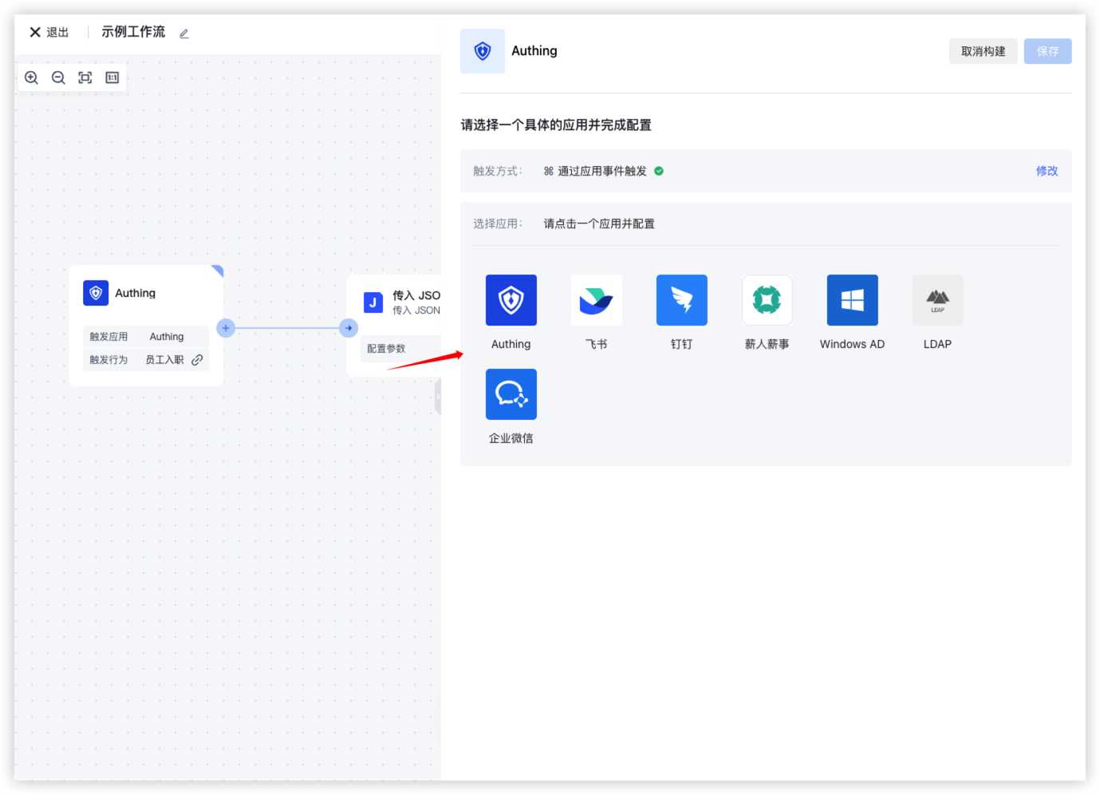Click the 修改 link for trigger method
Screen dimensions: 1100x795
[1047, 171]
